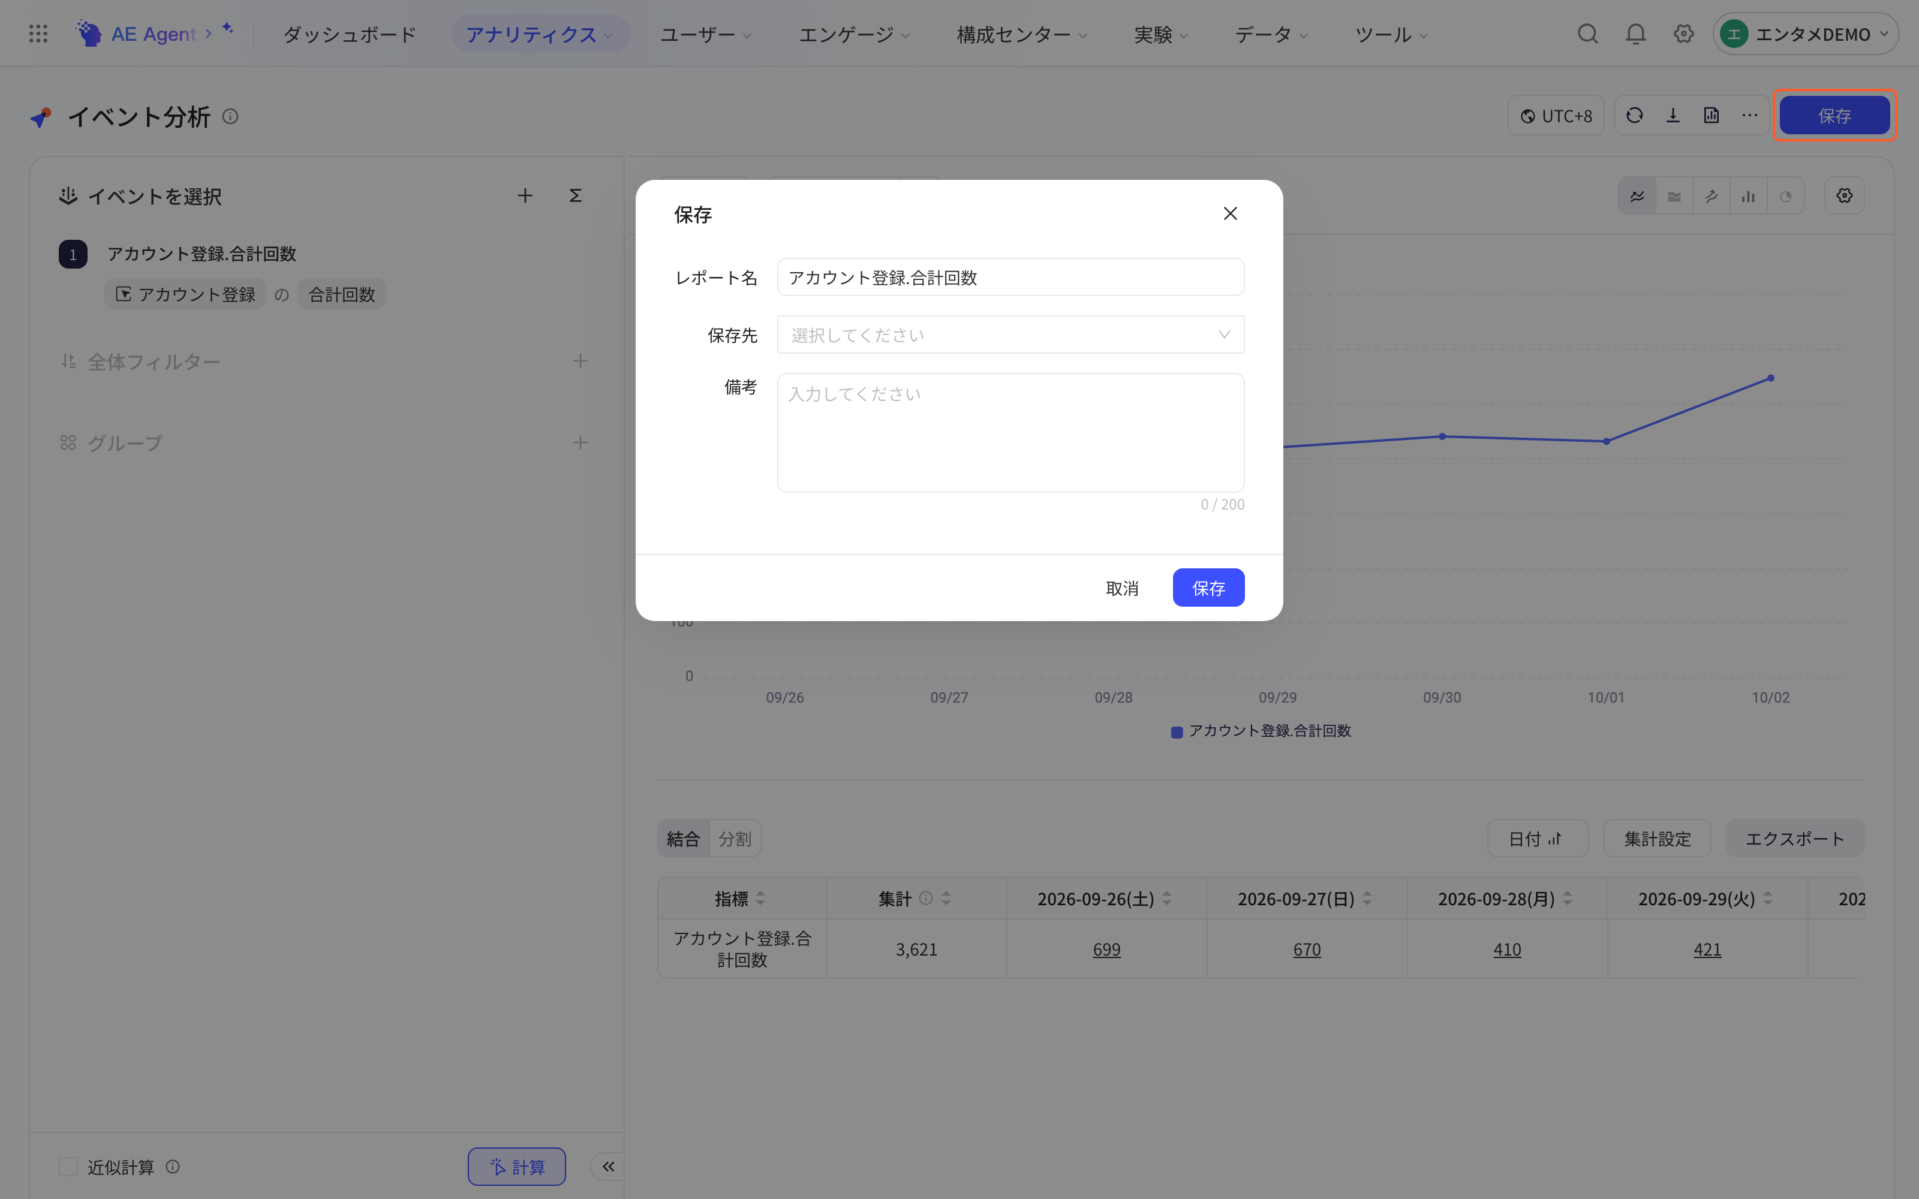Close the 保存 dialog with X
The height and width of the screenshot is (1199, 1919).
click(1230, 213)
